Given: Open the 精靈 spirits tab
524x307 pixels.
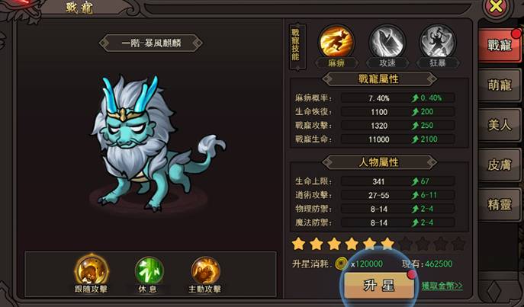Looking at the screenshot, I should click(500, 205).
